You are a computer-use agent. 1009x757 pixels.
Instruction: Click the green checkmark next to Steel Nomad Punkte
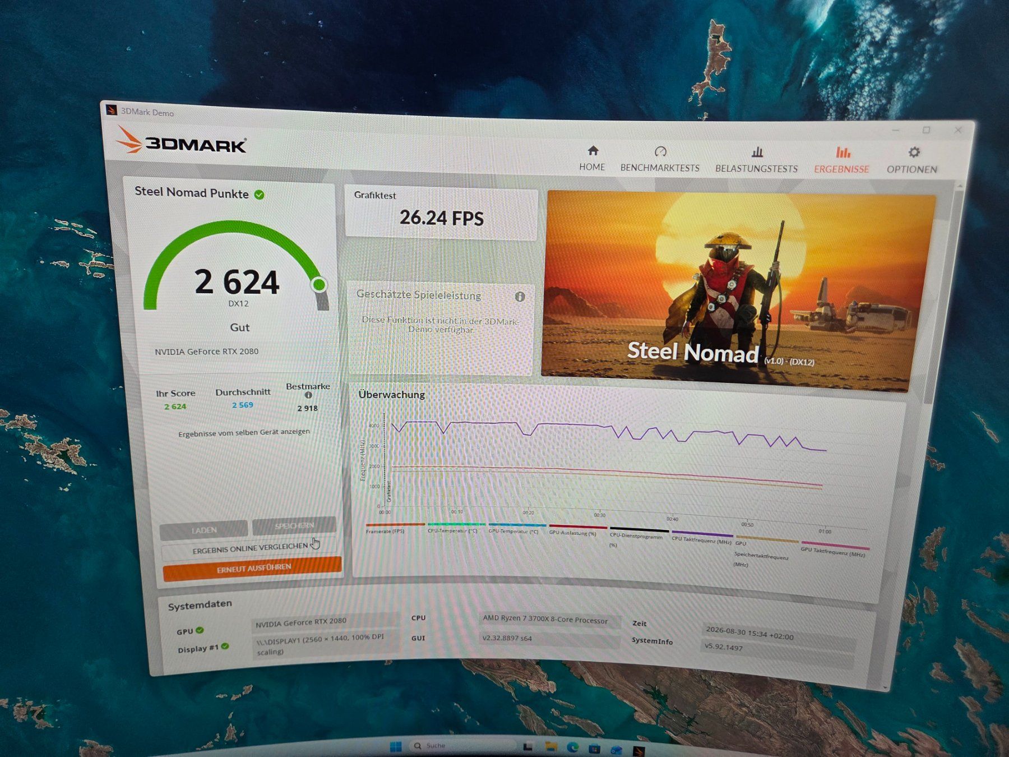coord(259,195)
